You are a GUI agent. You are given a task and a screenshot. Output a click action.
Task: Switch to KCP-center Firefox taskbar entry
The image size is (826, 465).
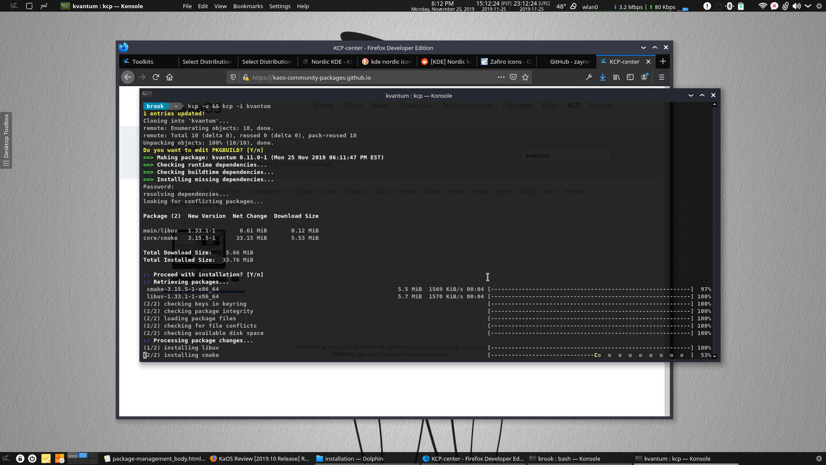[473, 459]
